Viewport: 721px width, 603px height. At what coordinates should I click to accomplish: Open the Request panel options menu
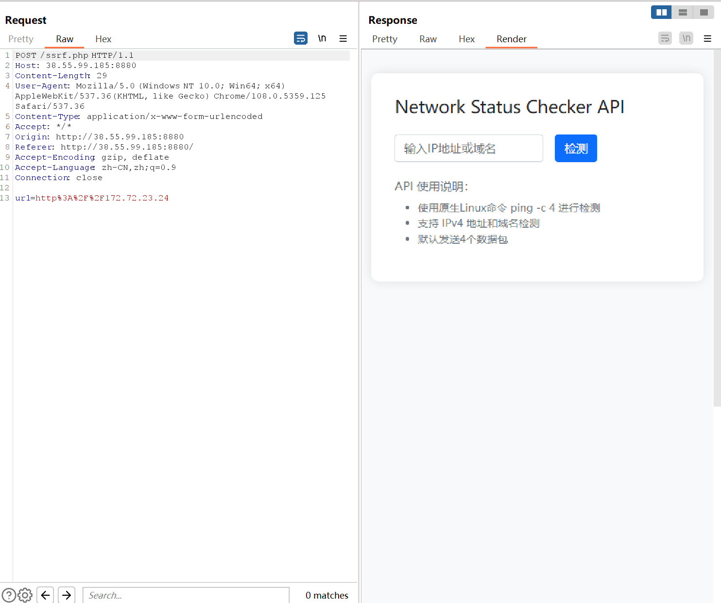343,38
